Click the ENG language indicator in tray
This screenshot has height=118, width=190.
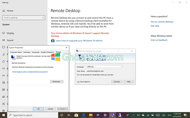pyautogui.click(x=169, y=115)
